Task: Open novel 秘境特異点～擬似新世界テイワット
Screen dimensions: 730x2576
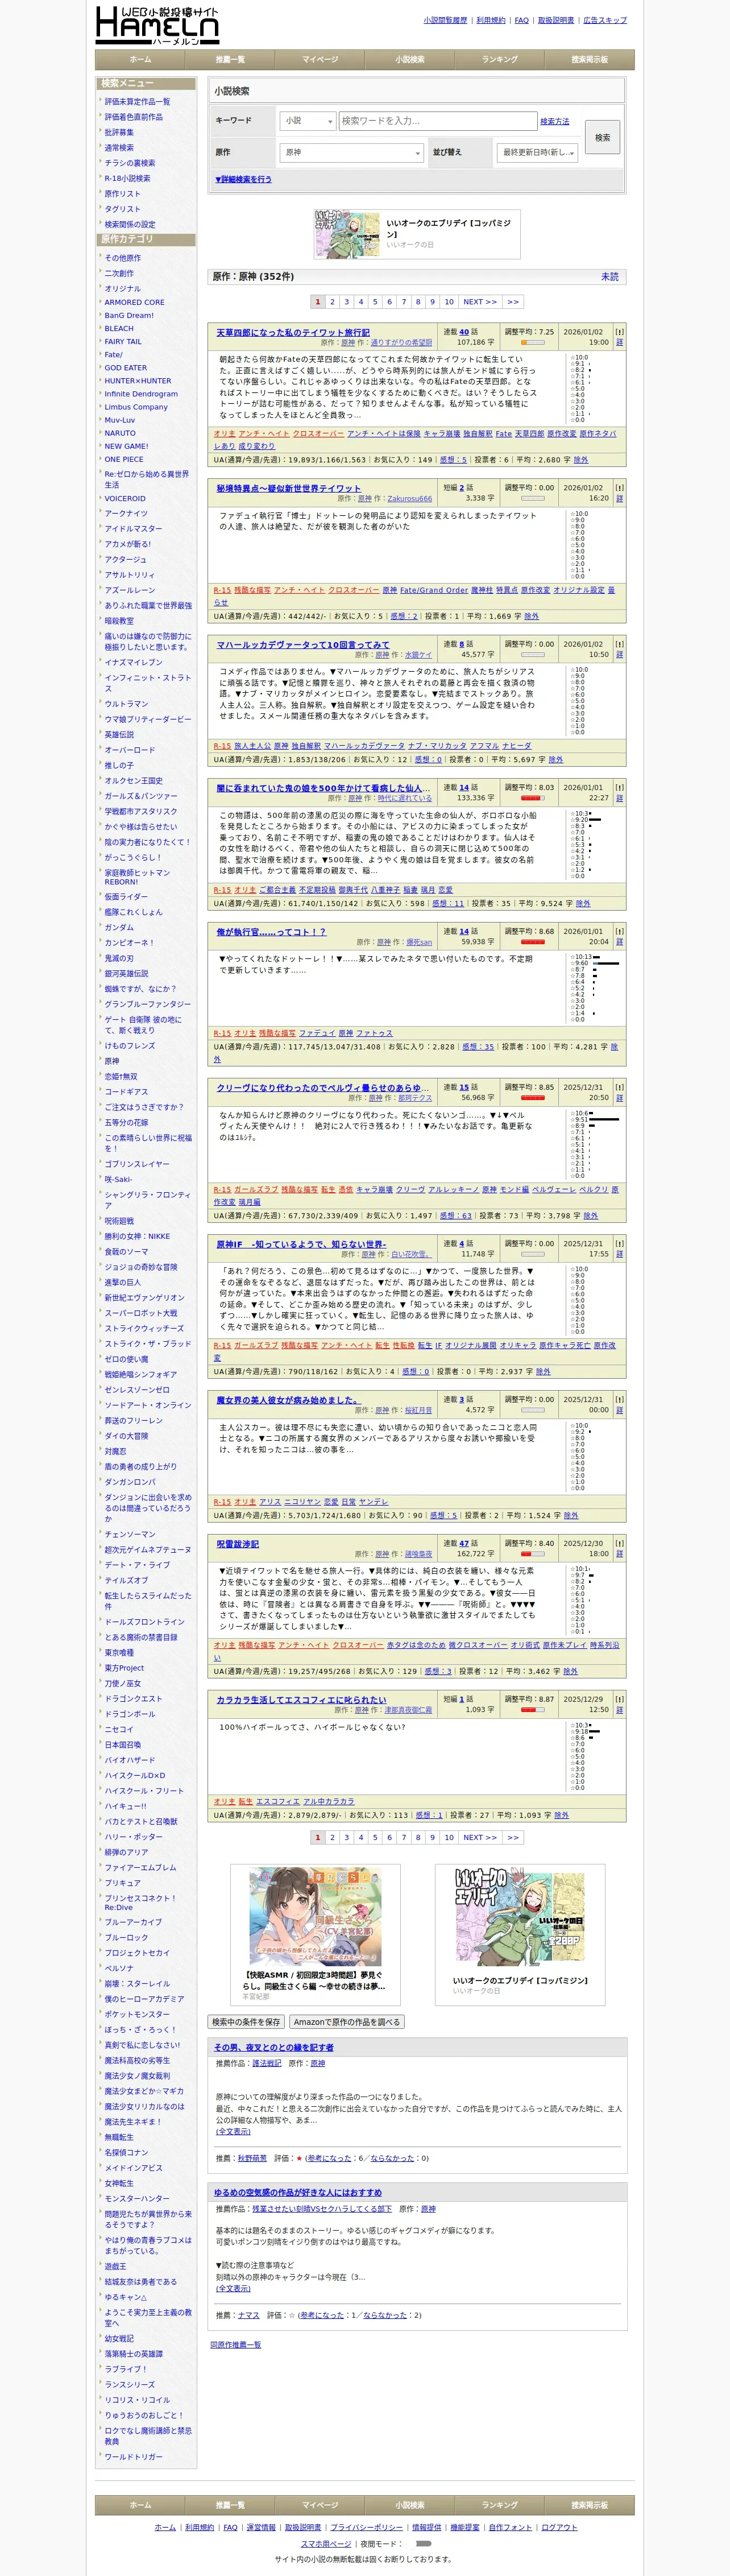Action: tap(289, 488)
